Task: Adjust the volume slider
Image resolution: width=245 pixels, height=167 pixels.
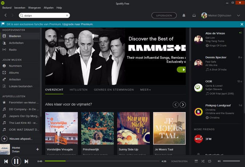Action: click(232, 161)
